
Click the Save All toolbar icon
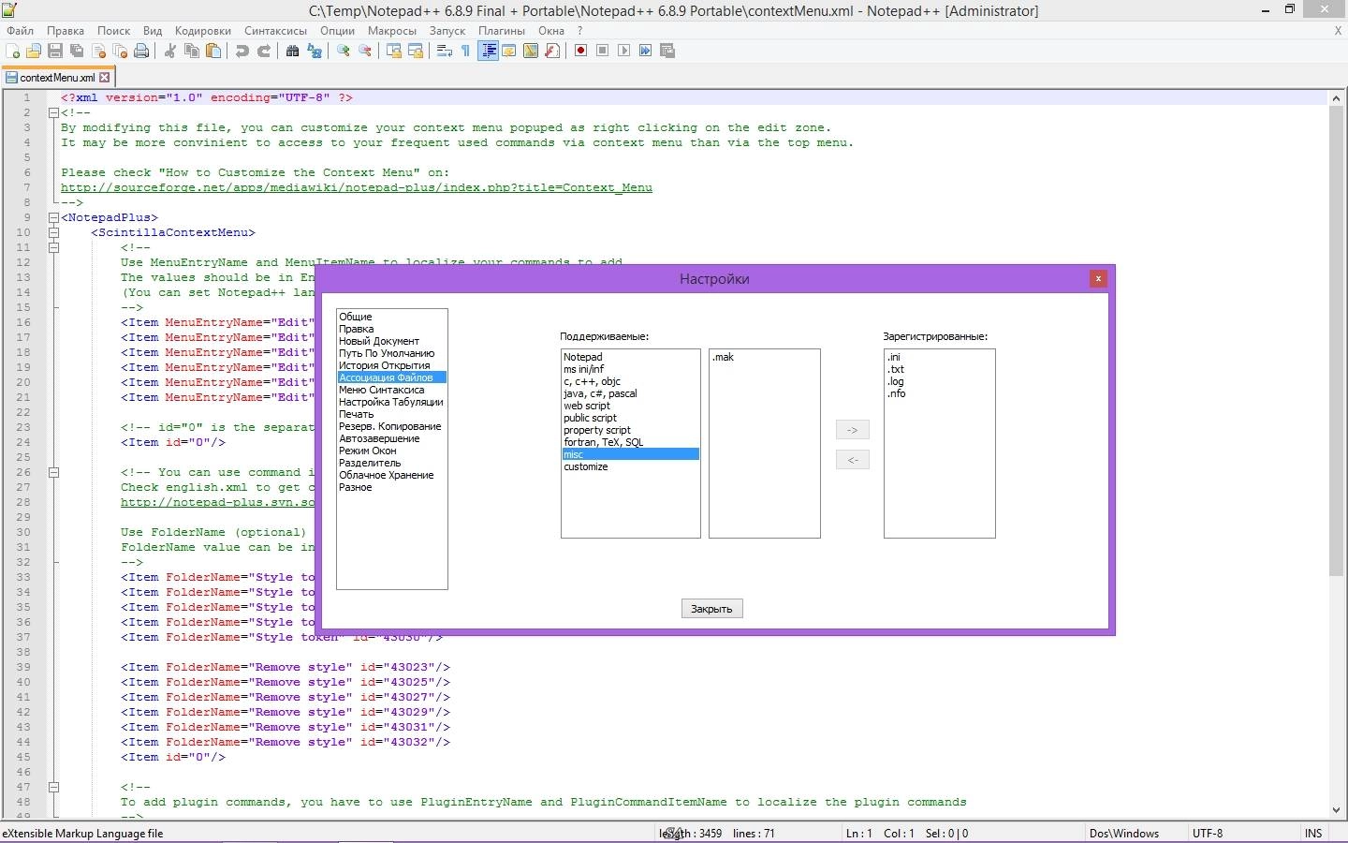(77, 51)
